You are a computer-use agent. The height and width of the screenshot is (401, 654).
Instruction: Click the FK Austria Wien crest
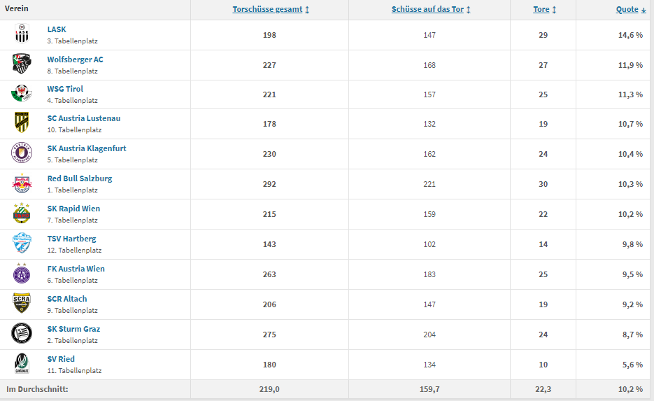22,274
